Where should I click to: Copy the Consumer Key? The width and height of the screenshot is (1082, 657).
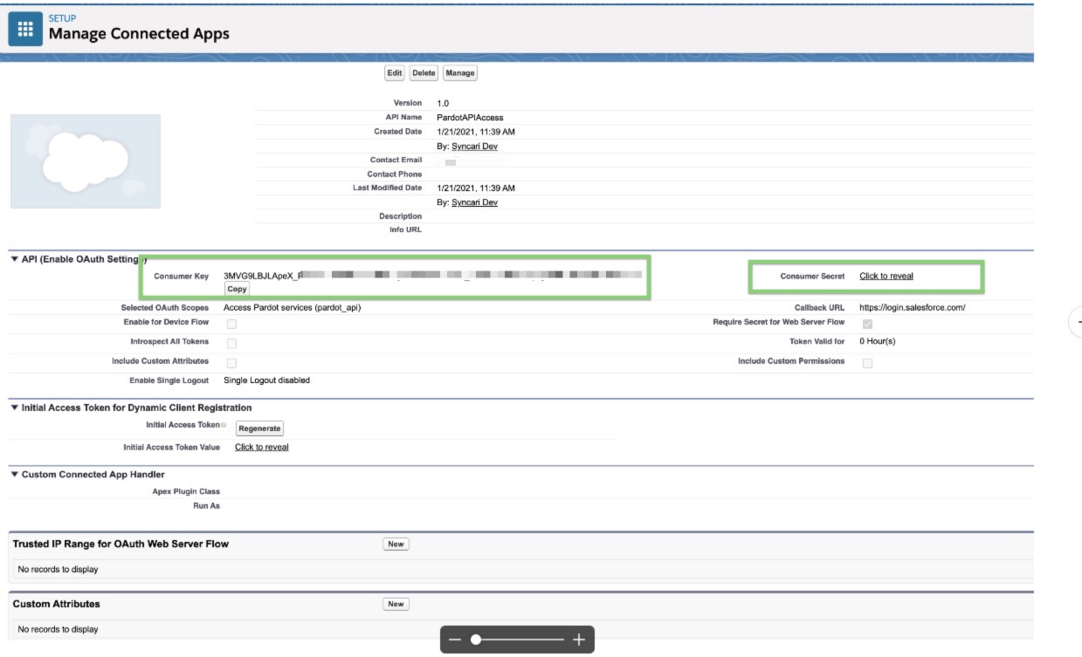point(236,287)
